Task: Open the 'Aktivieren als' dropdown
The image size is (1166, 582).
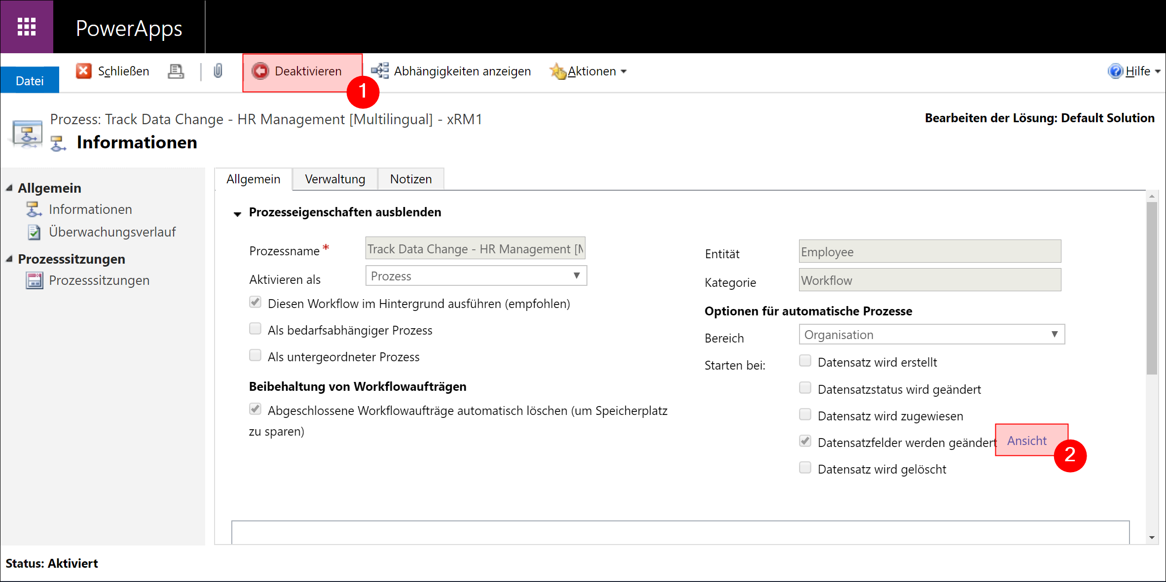Action: pos(476,276)
